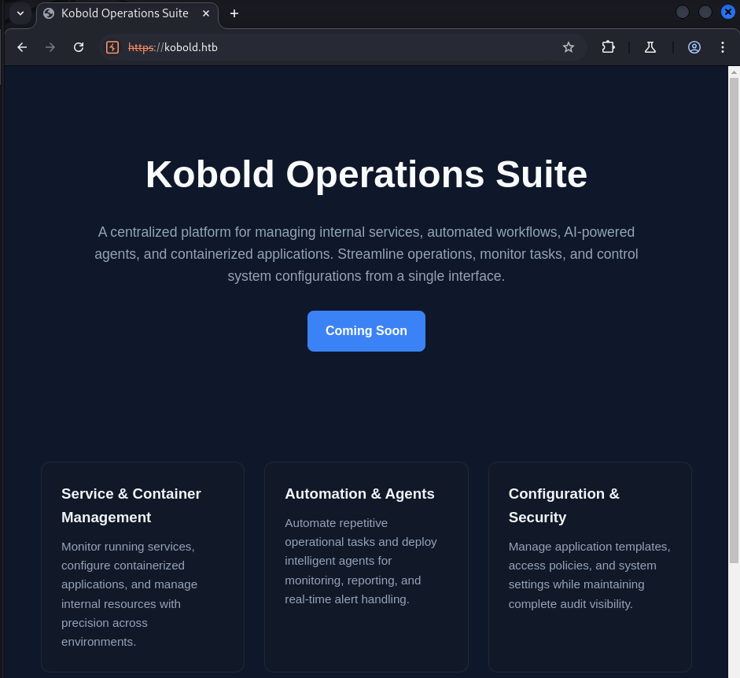Click the vertical page scrollbar

pos(734,315)
